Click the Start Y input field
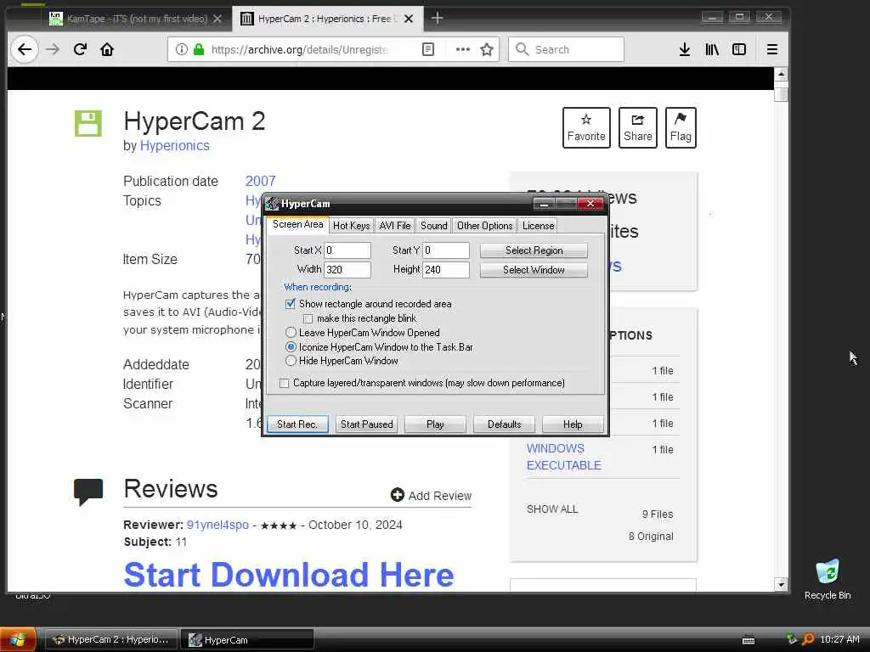Screen dimensions: 870x652 446,250
